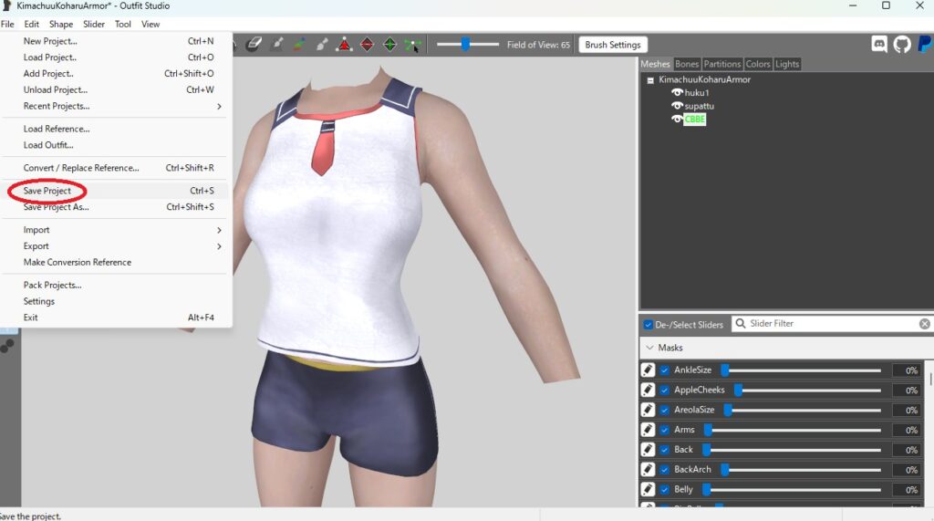Open the Discord link icon
Image resolution: width=934 pixels, height=521 pixels.
click(x=879, y=44)
